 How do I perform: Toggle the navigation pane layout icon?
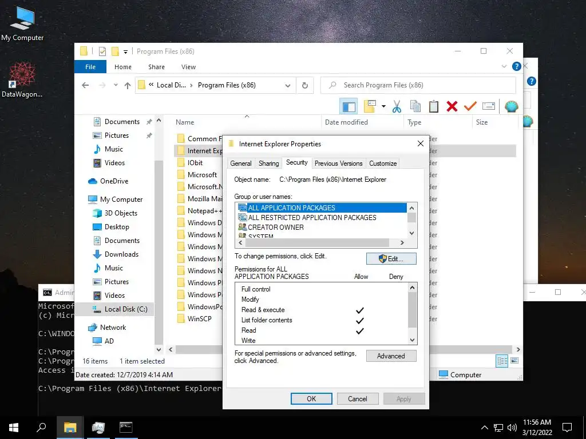tap(349, 107)
